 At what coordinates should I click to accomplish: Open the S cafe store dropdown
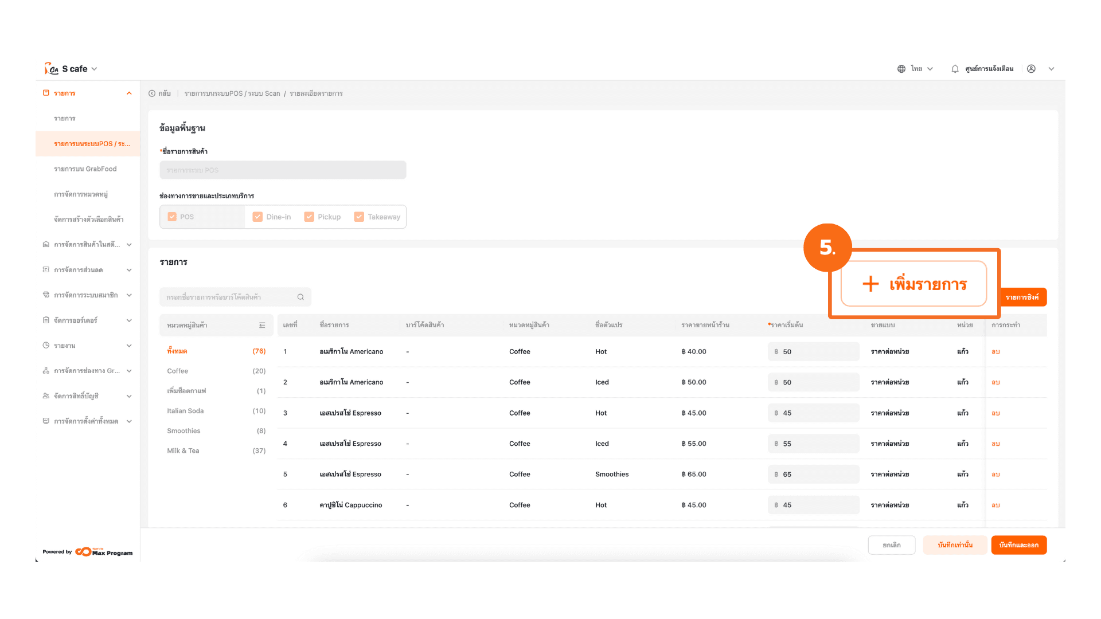click(x=94, y=69)
